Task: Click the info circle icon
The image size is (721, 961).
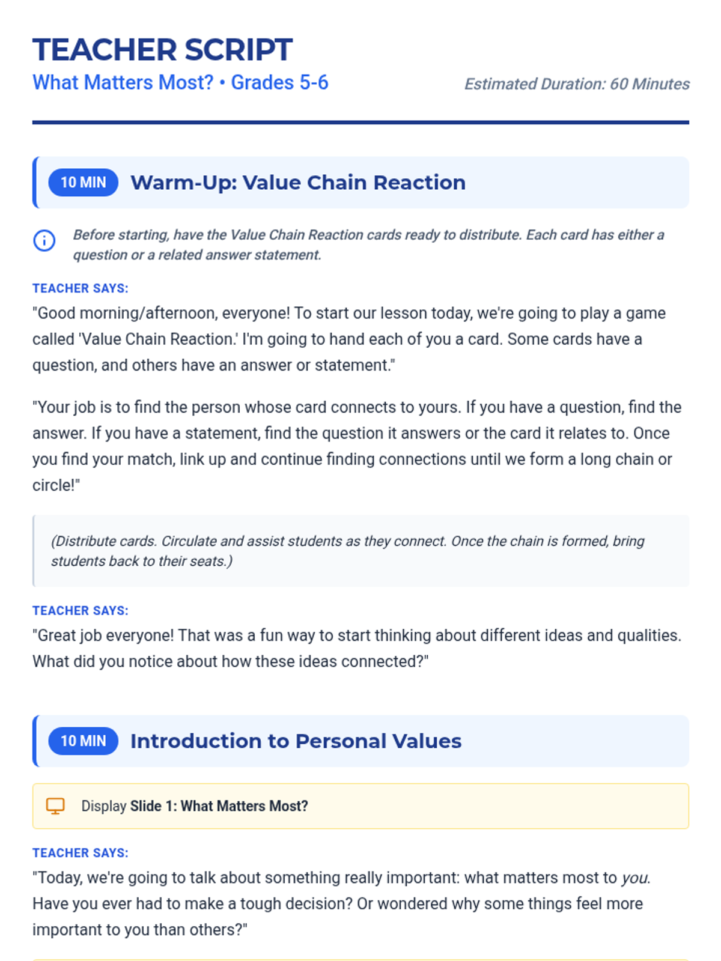Action: pos(44,241)
